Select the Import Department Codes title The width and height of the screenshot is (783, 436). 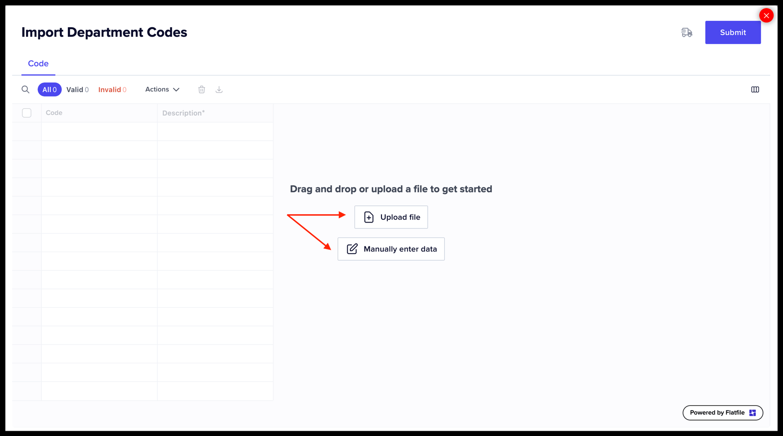104,32
